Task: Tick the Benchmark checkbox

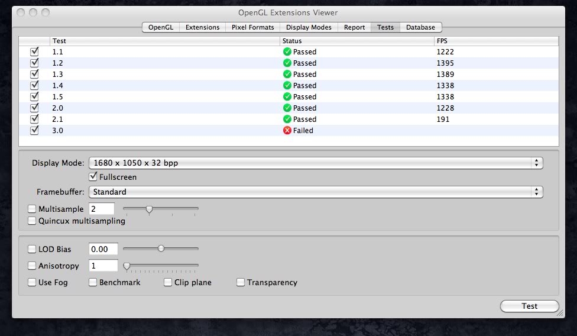Action: (93, 282)
